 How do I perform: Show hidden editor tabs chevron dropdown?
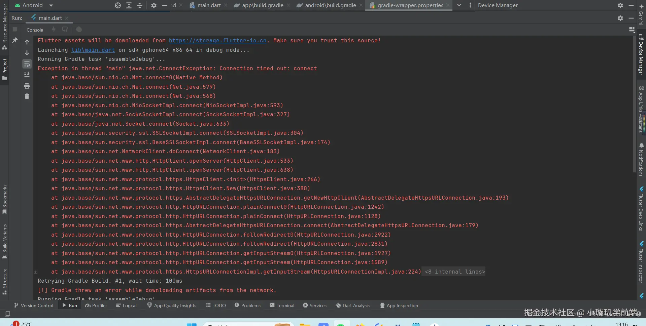tap(459, 5)
